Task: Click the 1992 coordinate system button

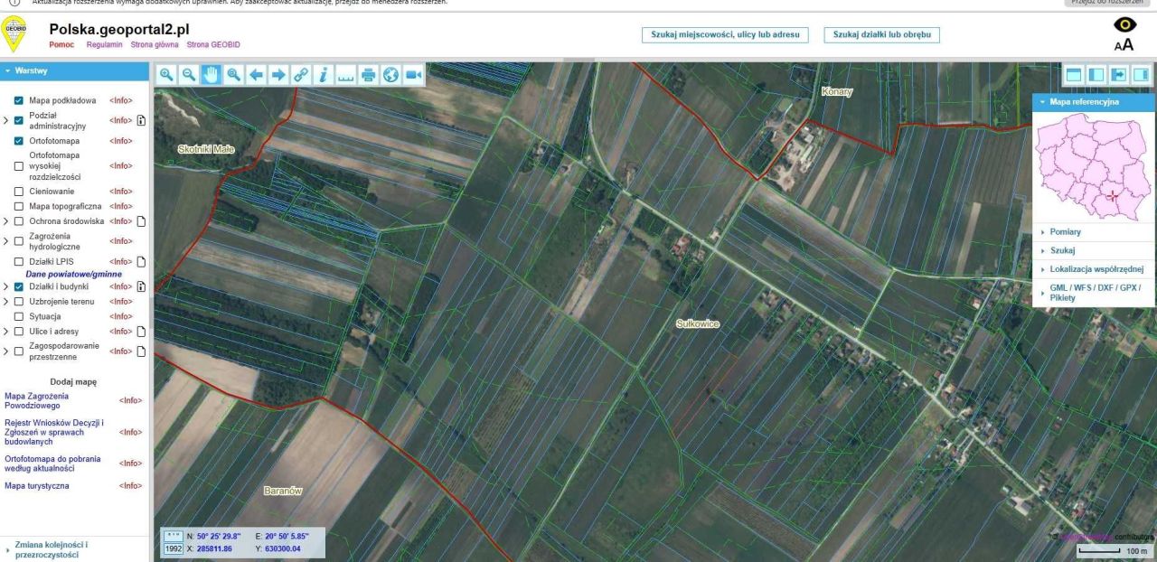Action: (x=174, y=548)
